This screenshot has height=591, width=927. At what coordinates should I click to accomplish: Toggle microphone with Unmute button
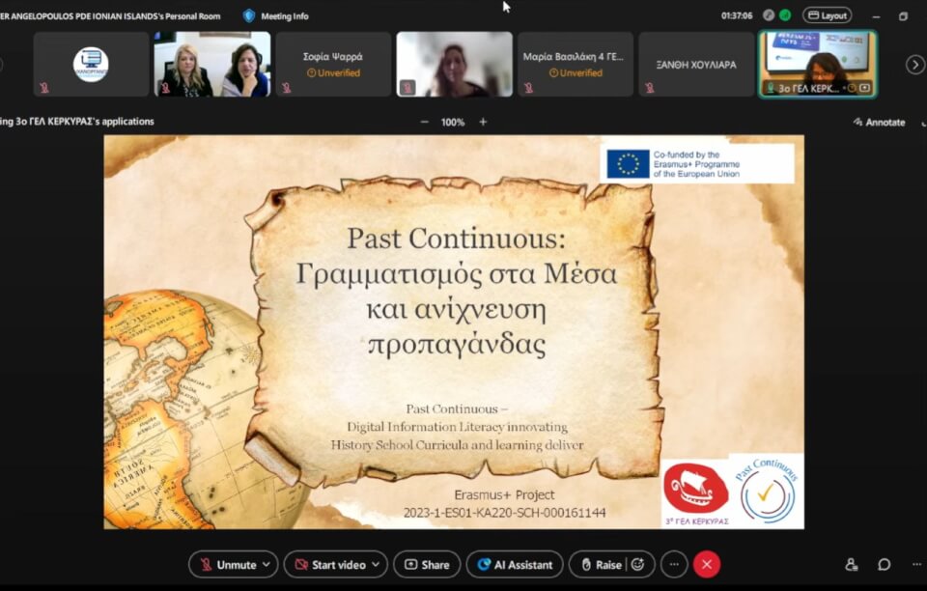[x=227, y=565]
